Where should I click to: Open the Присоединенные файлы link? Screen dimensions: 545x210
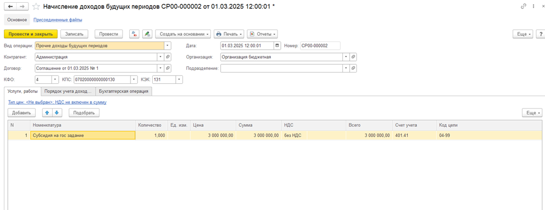[x=58, y=20]
